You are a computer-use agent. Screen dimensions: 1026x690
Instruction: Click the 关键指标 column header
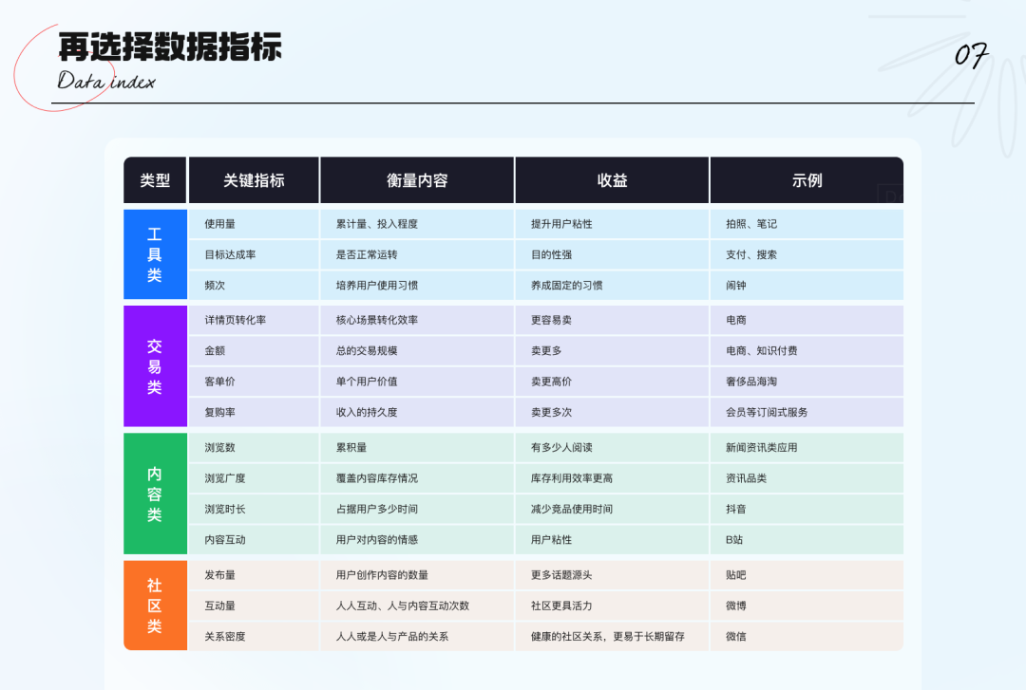254,180
